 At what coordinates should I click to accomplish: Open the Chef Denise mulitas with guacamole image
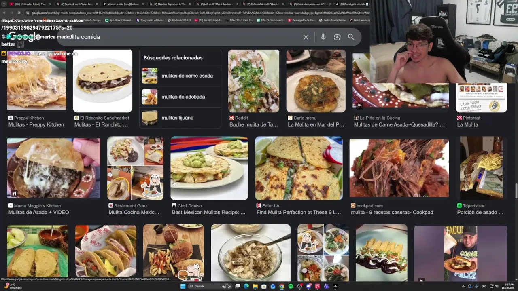[x=209, y=168]
